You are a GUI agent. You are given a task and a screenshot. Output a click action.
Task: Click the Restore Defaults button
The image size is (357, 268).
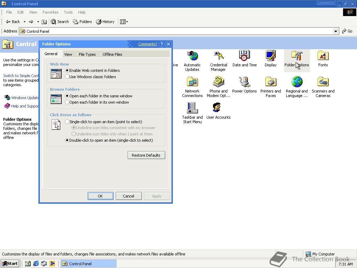146,155
